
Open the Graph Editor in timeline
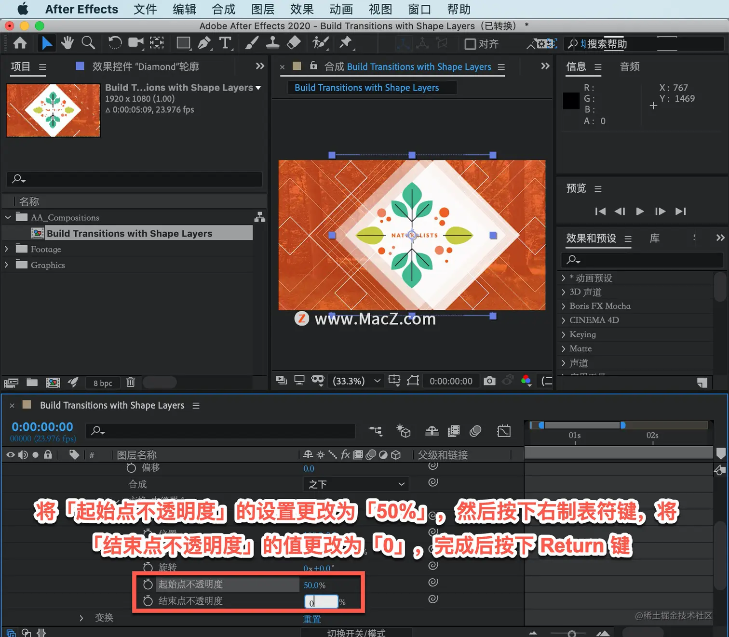pyautogui.click(x=504, y=431)
